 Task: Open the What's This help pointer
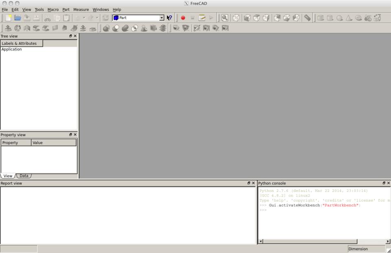(x=169, y=18)
